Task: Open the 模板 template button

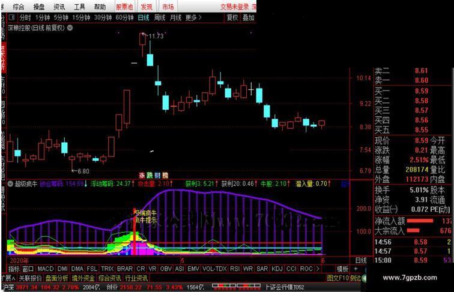Action: 342,269
